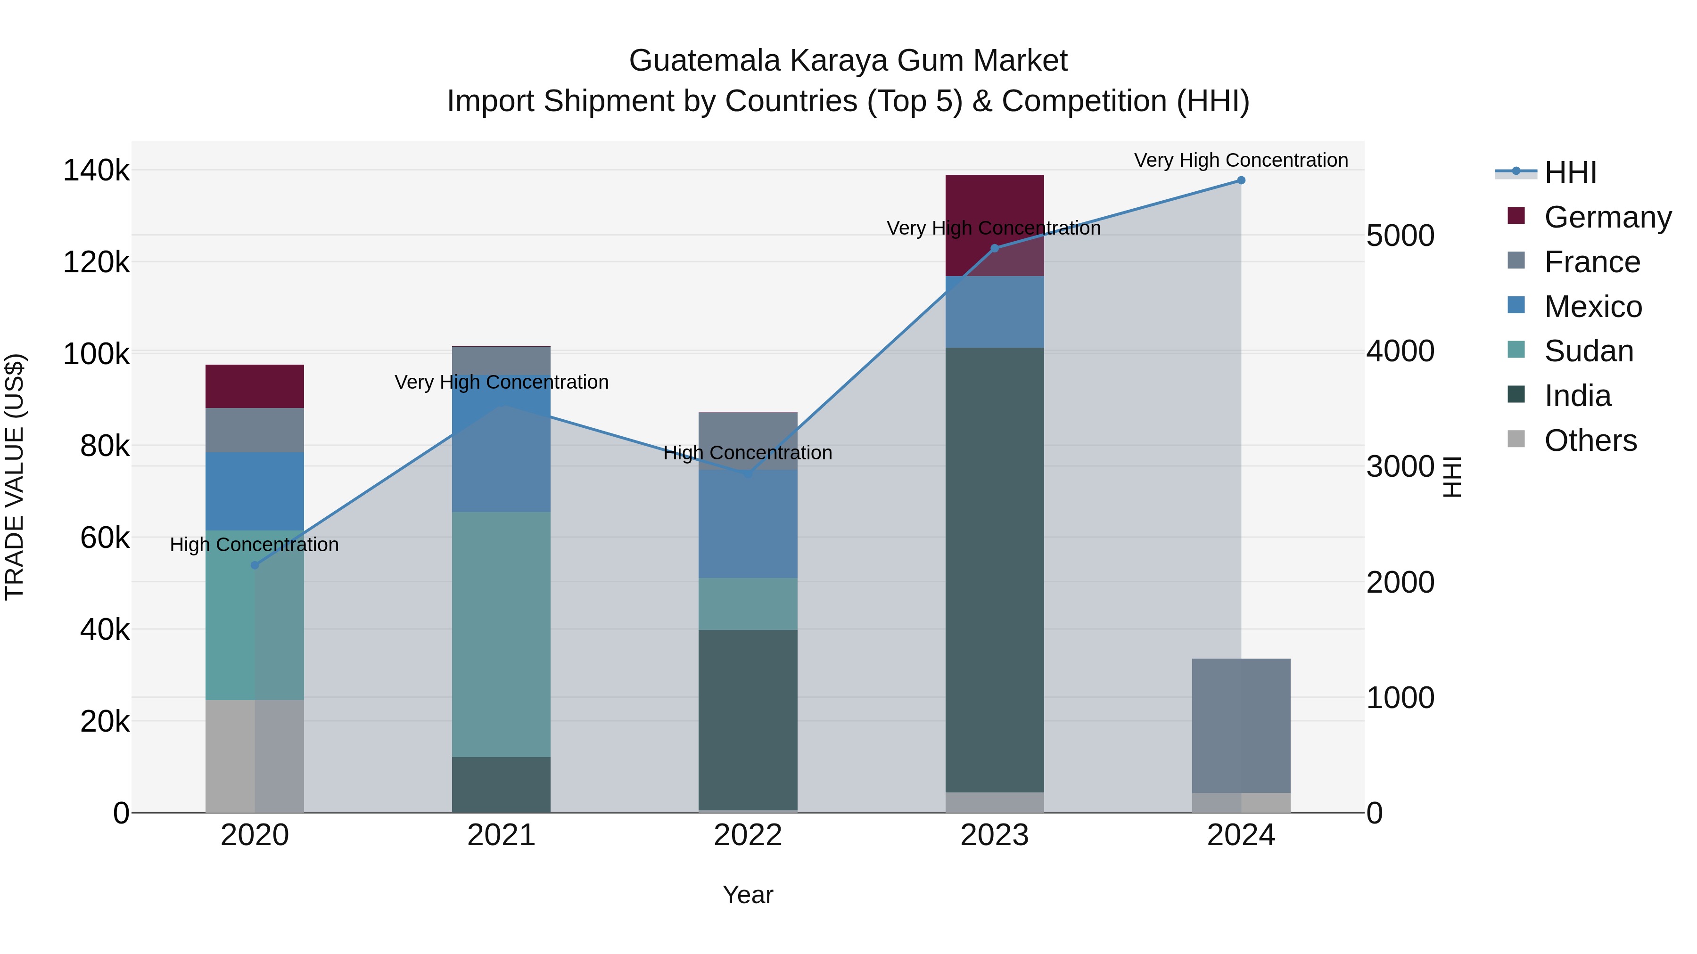1697x954 pixels.
Task: Click the 2022 High Concentration annotation
Action: (x=748, y=452)
